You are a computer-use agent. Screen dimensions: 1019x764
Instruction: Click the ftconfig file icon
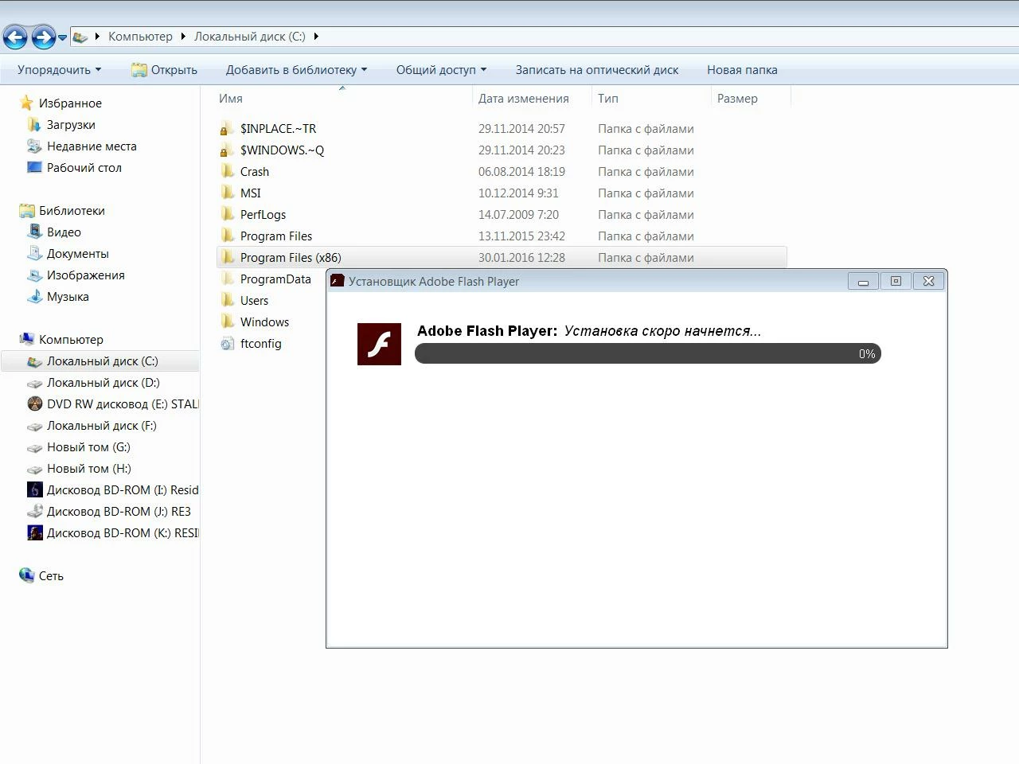227,344
